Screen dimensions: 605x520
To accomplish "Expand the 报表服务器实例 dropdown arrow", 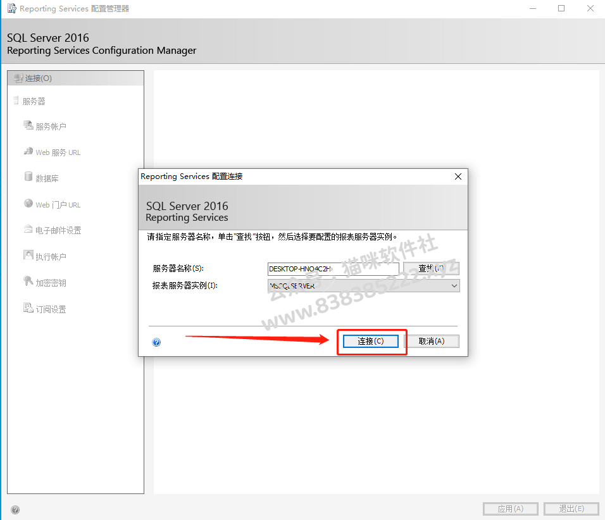I will tap(454, 286).
